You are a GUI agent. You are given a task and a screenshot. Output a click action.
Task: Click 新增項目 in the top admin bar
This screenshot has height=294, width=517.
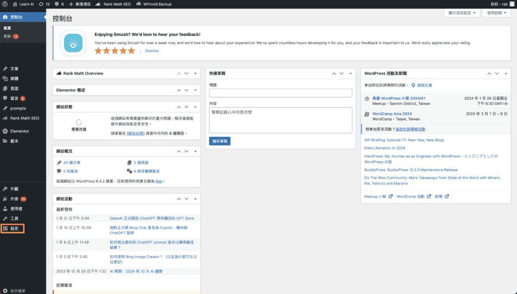[79, 4]
